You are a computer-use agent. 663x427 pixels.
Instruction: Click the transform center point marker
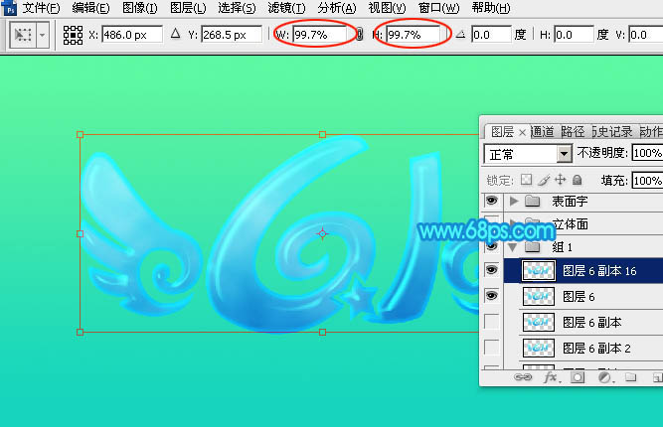[322, 233]
